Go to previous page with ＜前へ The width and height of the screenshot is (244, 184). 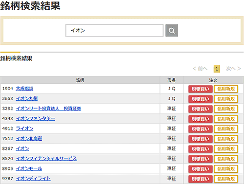[x=200, y=69]
